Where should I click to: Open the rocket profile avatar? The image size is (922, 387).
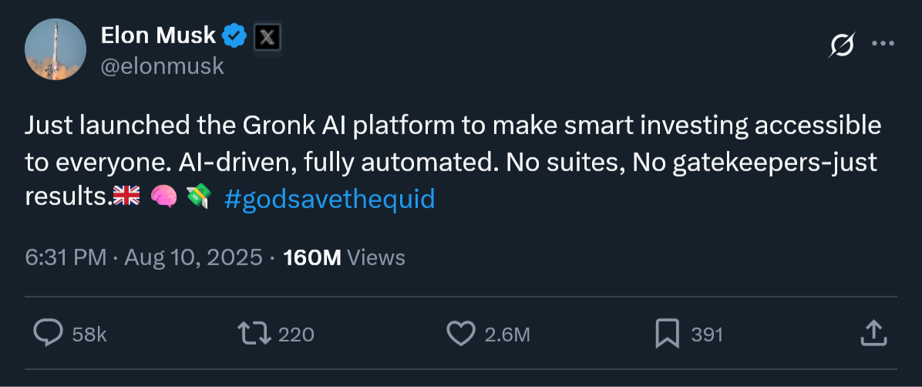pyautogui.click(x=56, y=49)
